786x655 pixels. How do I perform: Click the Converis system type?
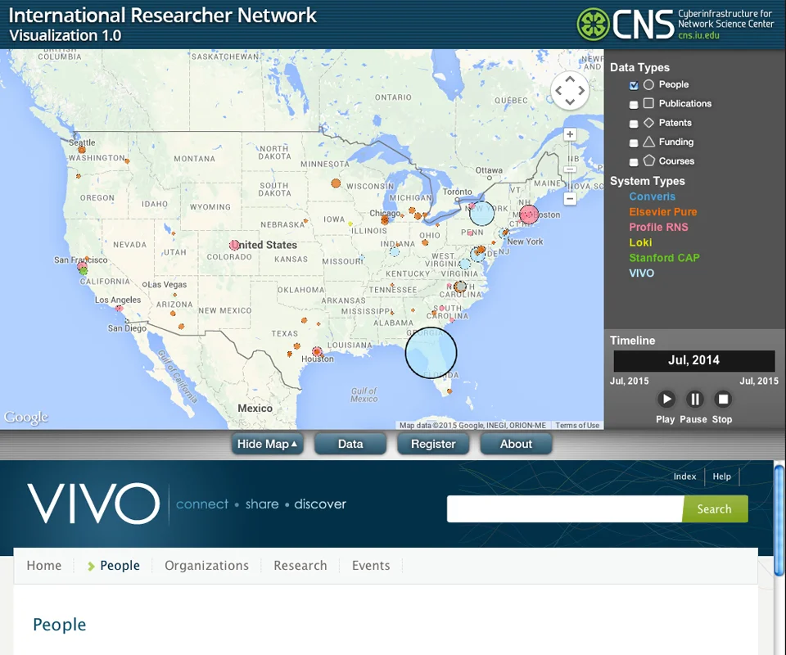[653, 196]
